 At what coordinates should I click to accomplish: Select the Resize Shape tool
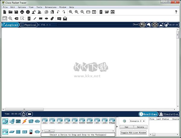tap(22, 18)
